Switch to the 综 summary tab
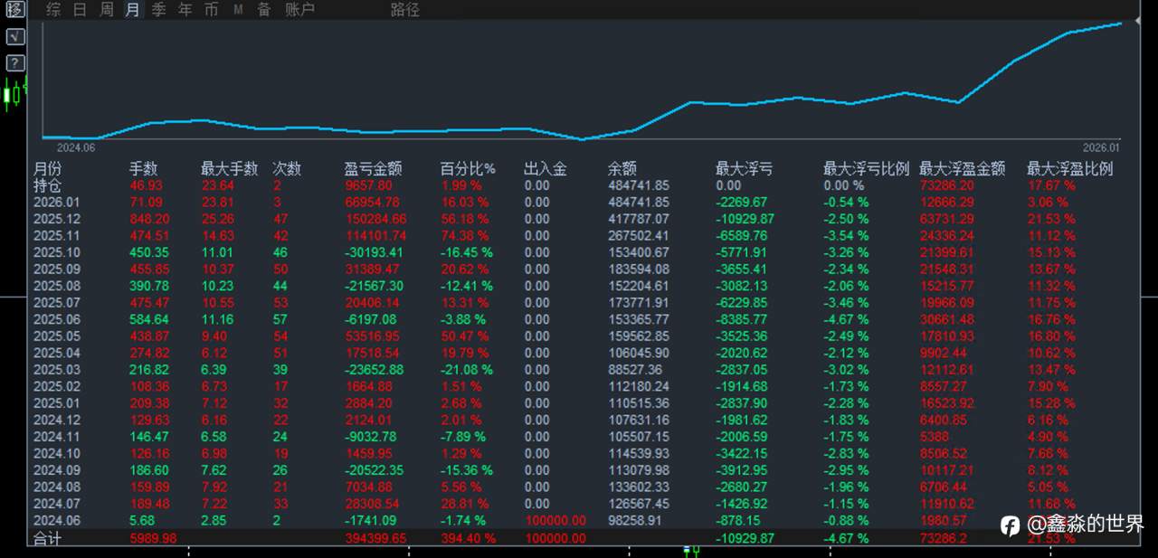1158x558 pixels. click(x=53, y=10)
